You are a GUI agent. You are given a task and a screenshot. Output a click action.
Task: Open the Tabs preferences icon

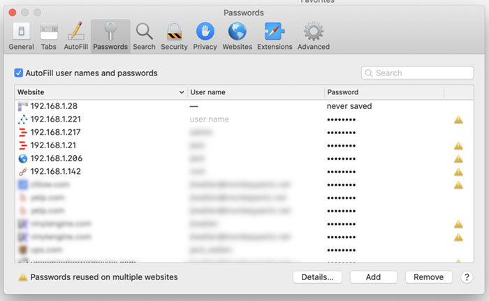click(x=49, y=36)
